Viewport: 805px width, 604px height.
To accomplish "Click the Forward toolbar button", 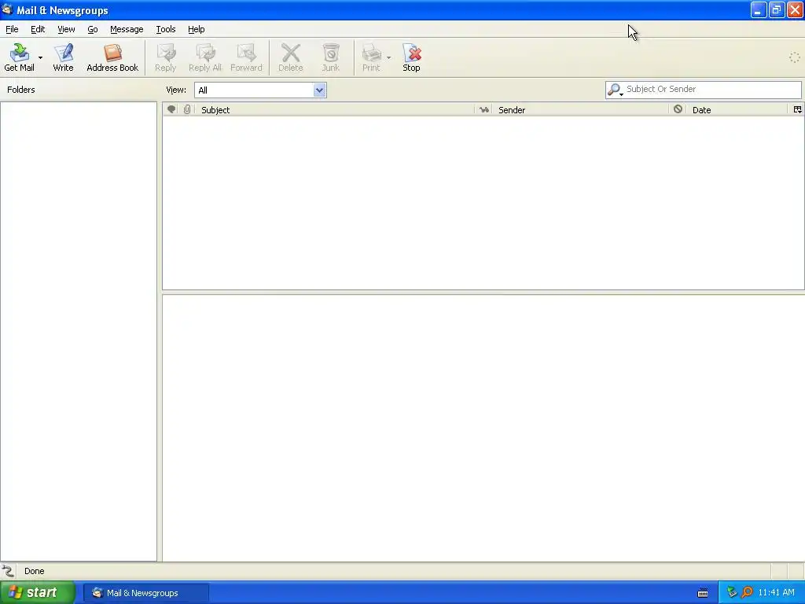I will [x=246, y=57].
